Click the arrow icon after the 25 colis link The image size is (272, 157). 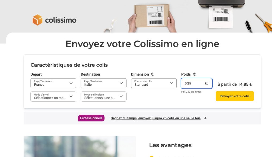(x=205, y=118)
